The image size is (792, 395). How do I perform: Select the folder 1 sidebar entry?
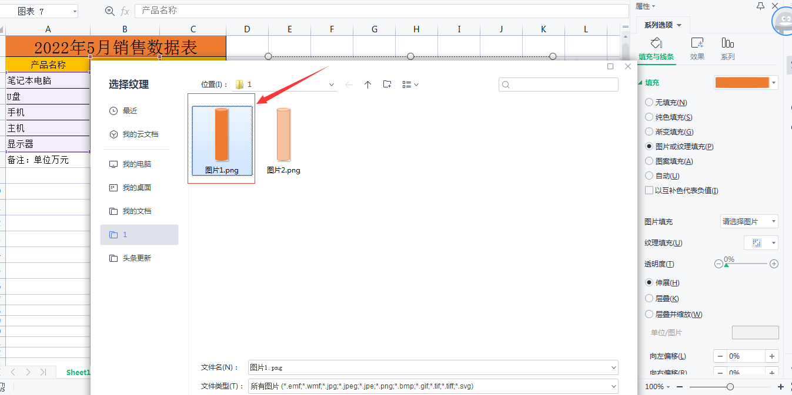[x=139, y=235]
